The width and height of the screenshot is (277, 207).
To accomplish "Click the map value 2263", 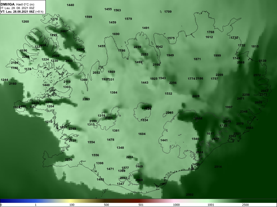I will (86, 99).
